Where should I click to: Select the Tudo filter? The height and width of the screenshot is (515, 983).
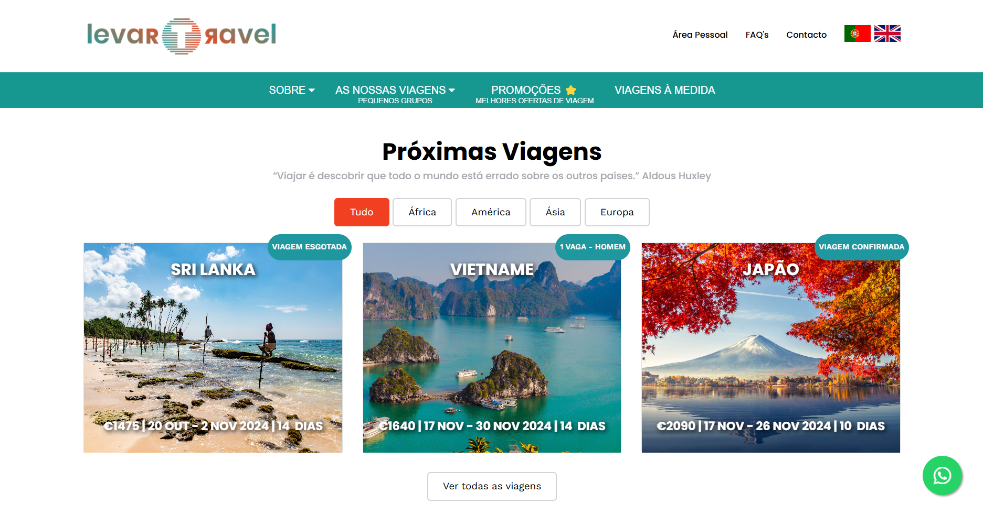point(362,212)
